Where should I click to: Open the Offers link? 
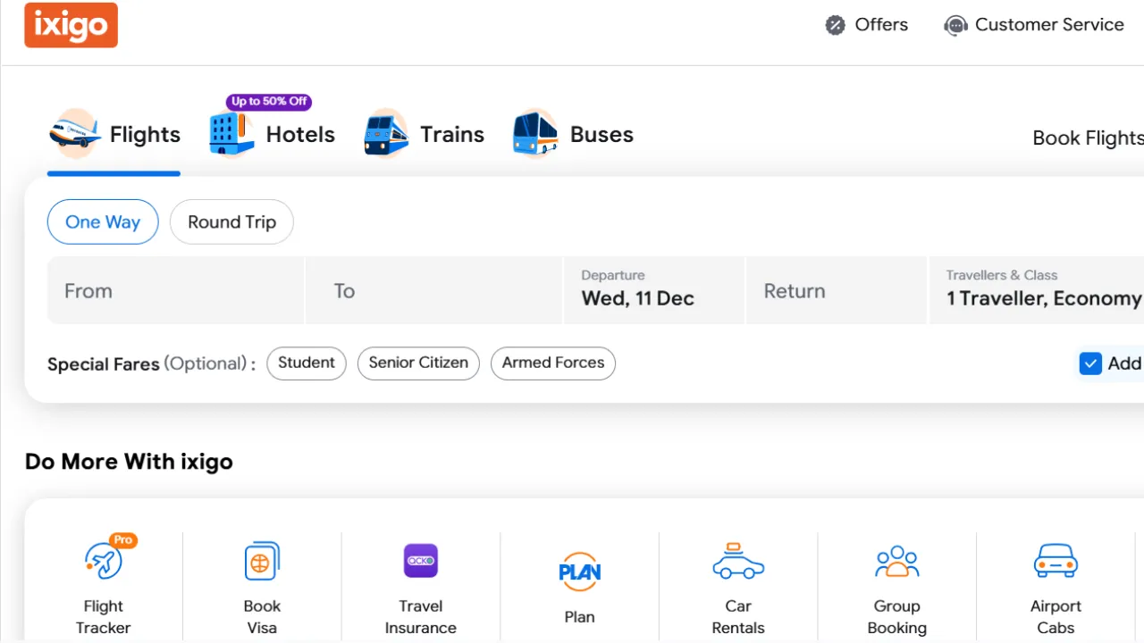[866, 25]
